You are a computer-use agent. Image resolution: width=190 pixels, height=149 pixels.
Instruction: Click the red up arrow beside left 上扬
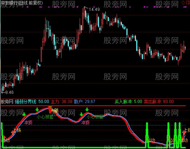pos(13,132)
